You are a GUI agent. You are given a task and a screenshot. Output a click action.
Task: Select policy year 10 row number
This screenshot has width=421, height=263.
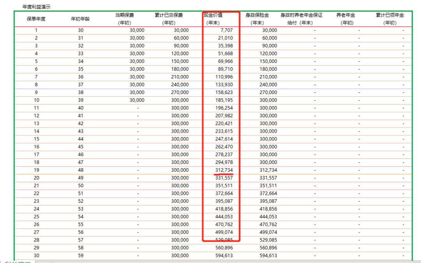coord(36,100)
